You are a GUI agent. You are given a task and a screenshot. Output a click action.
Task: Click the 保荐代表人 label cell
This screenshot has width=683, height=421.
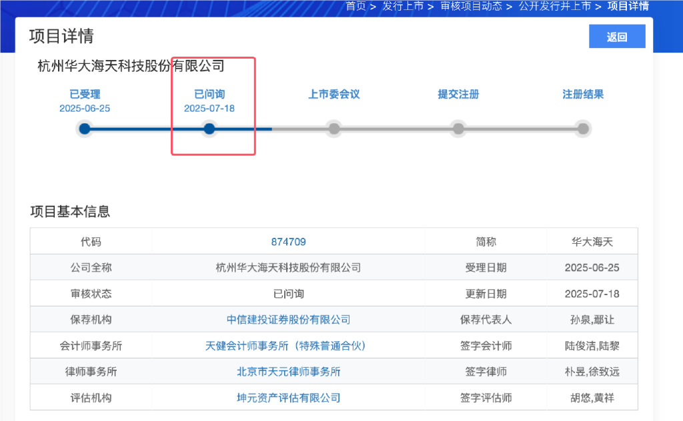click(486, 320)
